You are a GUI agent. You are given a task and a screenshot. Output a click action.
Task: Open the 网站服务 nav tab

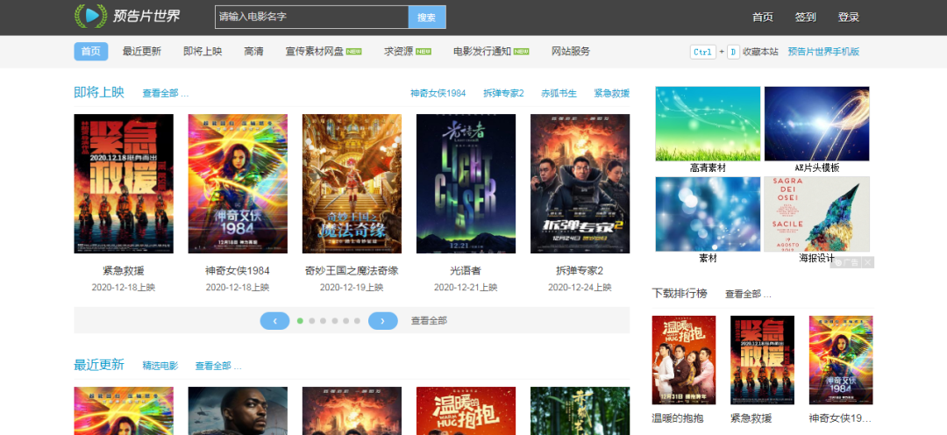[x=571, y=52]
